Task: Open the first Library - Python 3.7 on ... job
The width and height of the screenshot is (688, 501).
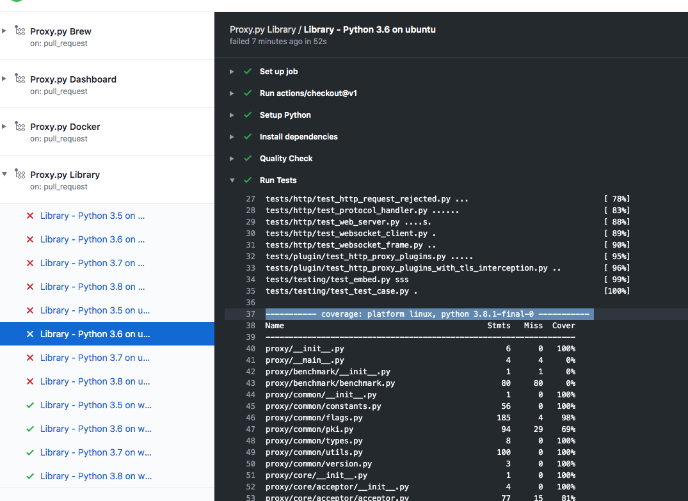Action: pyautogui.click(x=92, y=263)
